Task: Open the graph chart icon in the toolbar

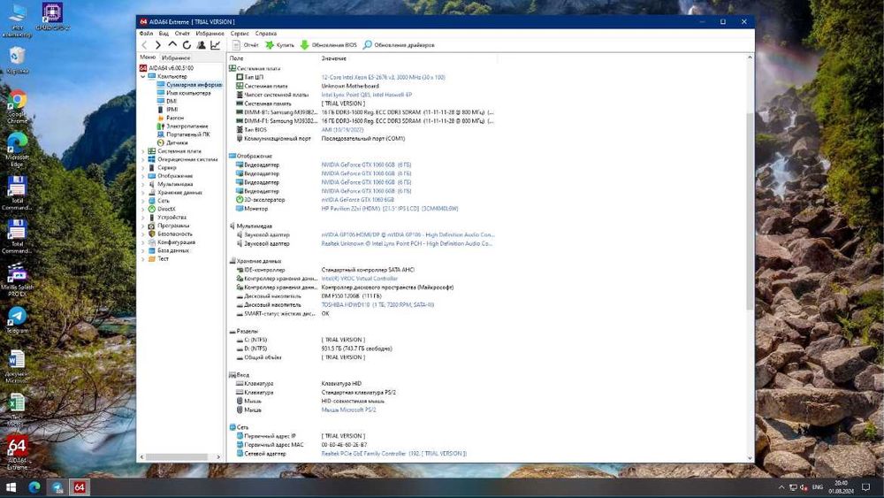Action: [216, 45]
